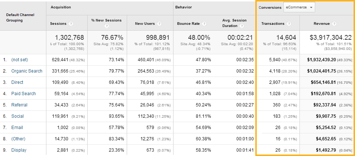
Task: View the Email channel details
Action: click(17, 128)
